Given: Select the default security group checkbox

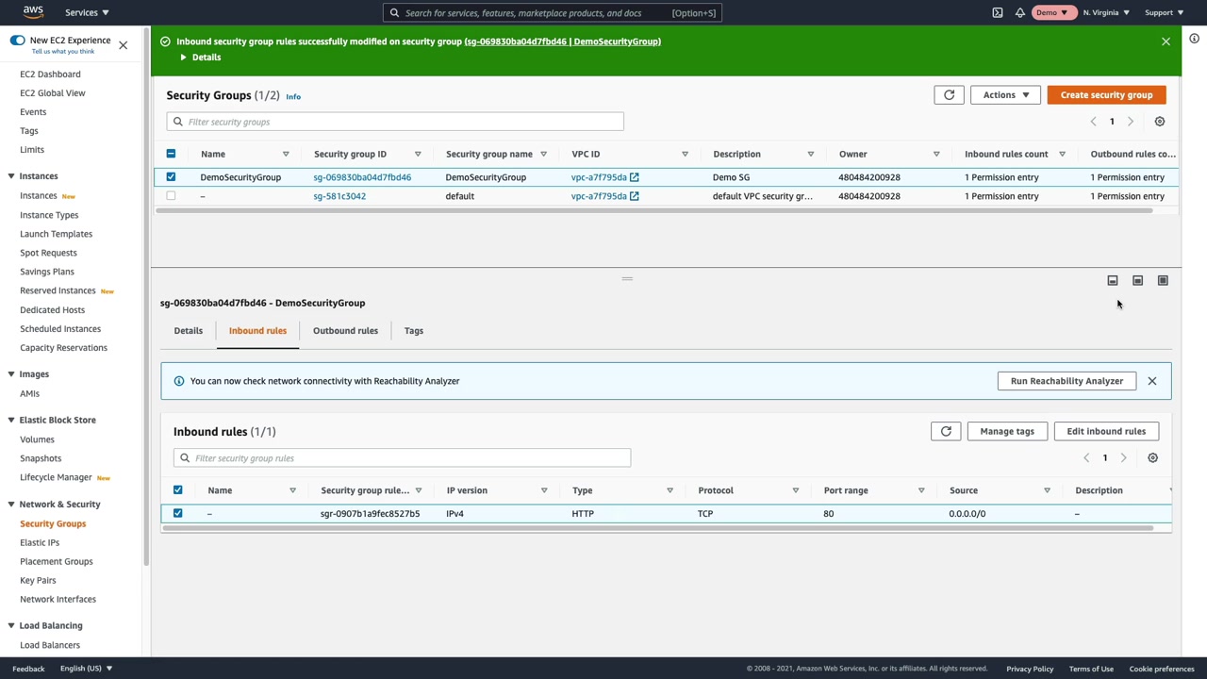Looking at the screenshot, I should point(171,196).
